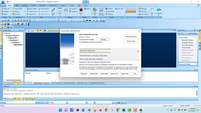The height and width of the screenshot is (113, 201).
Task: Open the Arrange dropdown
Action: click(147, 11)
